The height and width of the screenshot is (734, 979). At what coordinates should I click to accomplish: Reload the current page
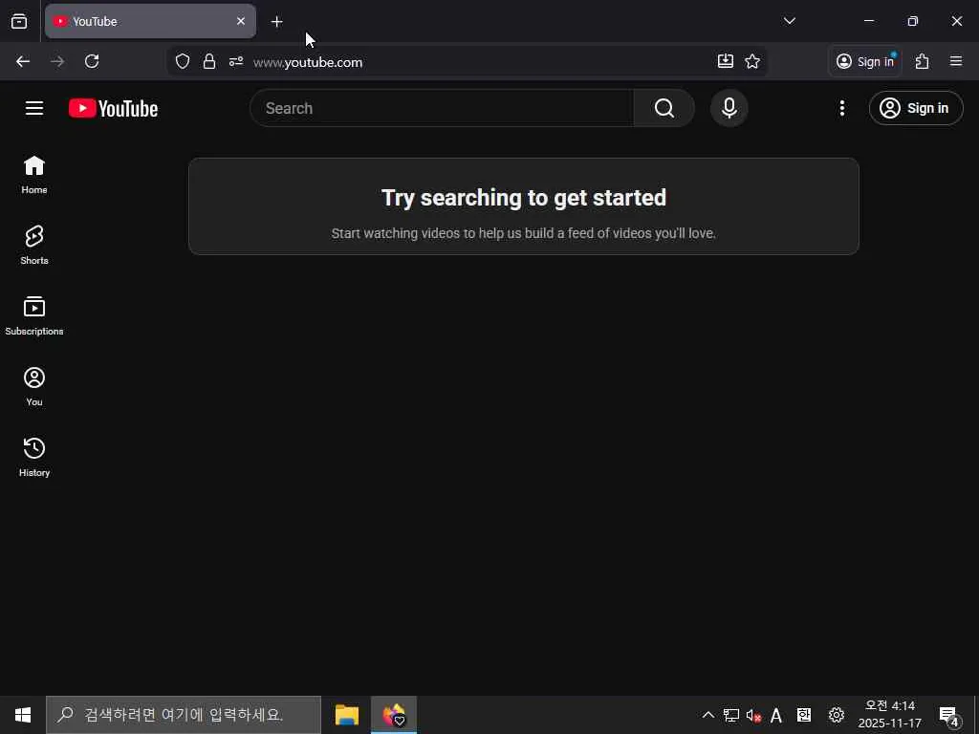point(92,61)
